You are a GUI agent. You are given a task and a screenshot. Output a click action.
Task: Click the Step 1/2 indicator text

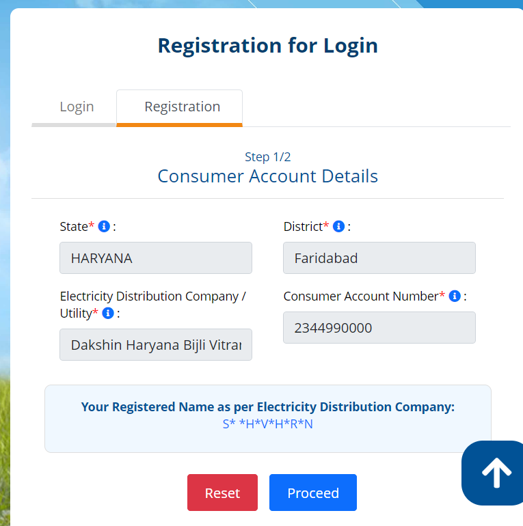pyautogui.click(x=268, y=157)
